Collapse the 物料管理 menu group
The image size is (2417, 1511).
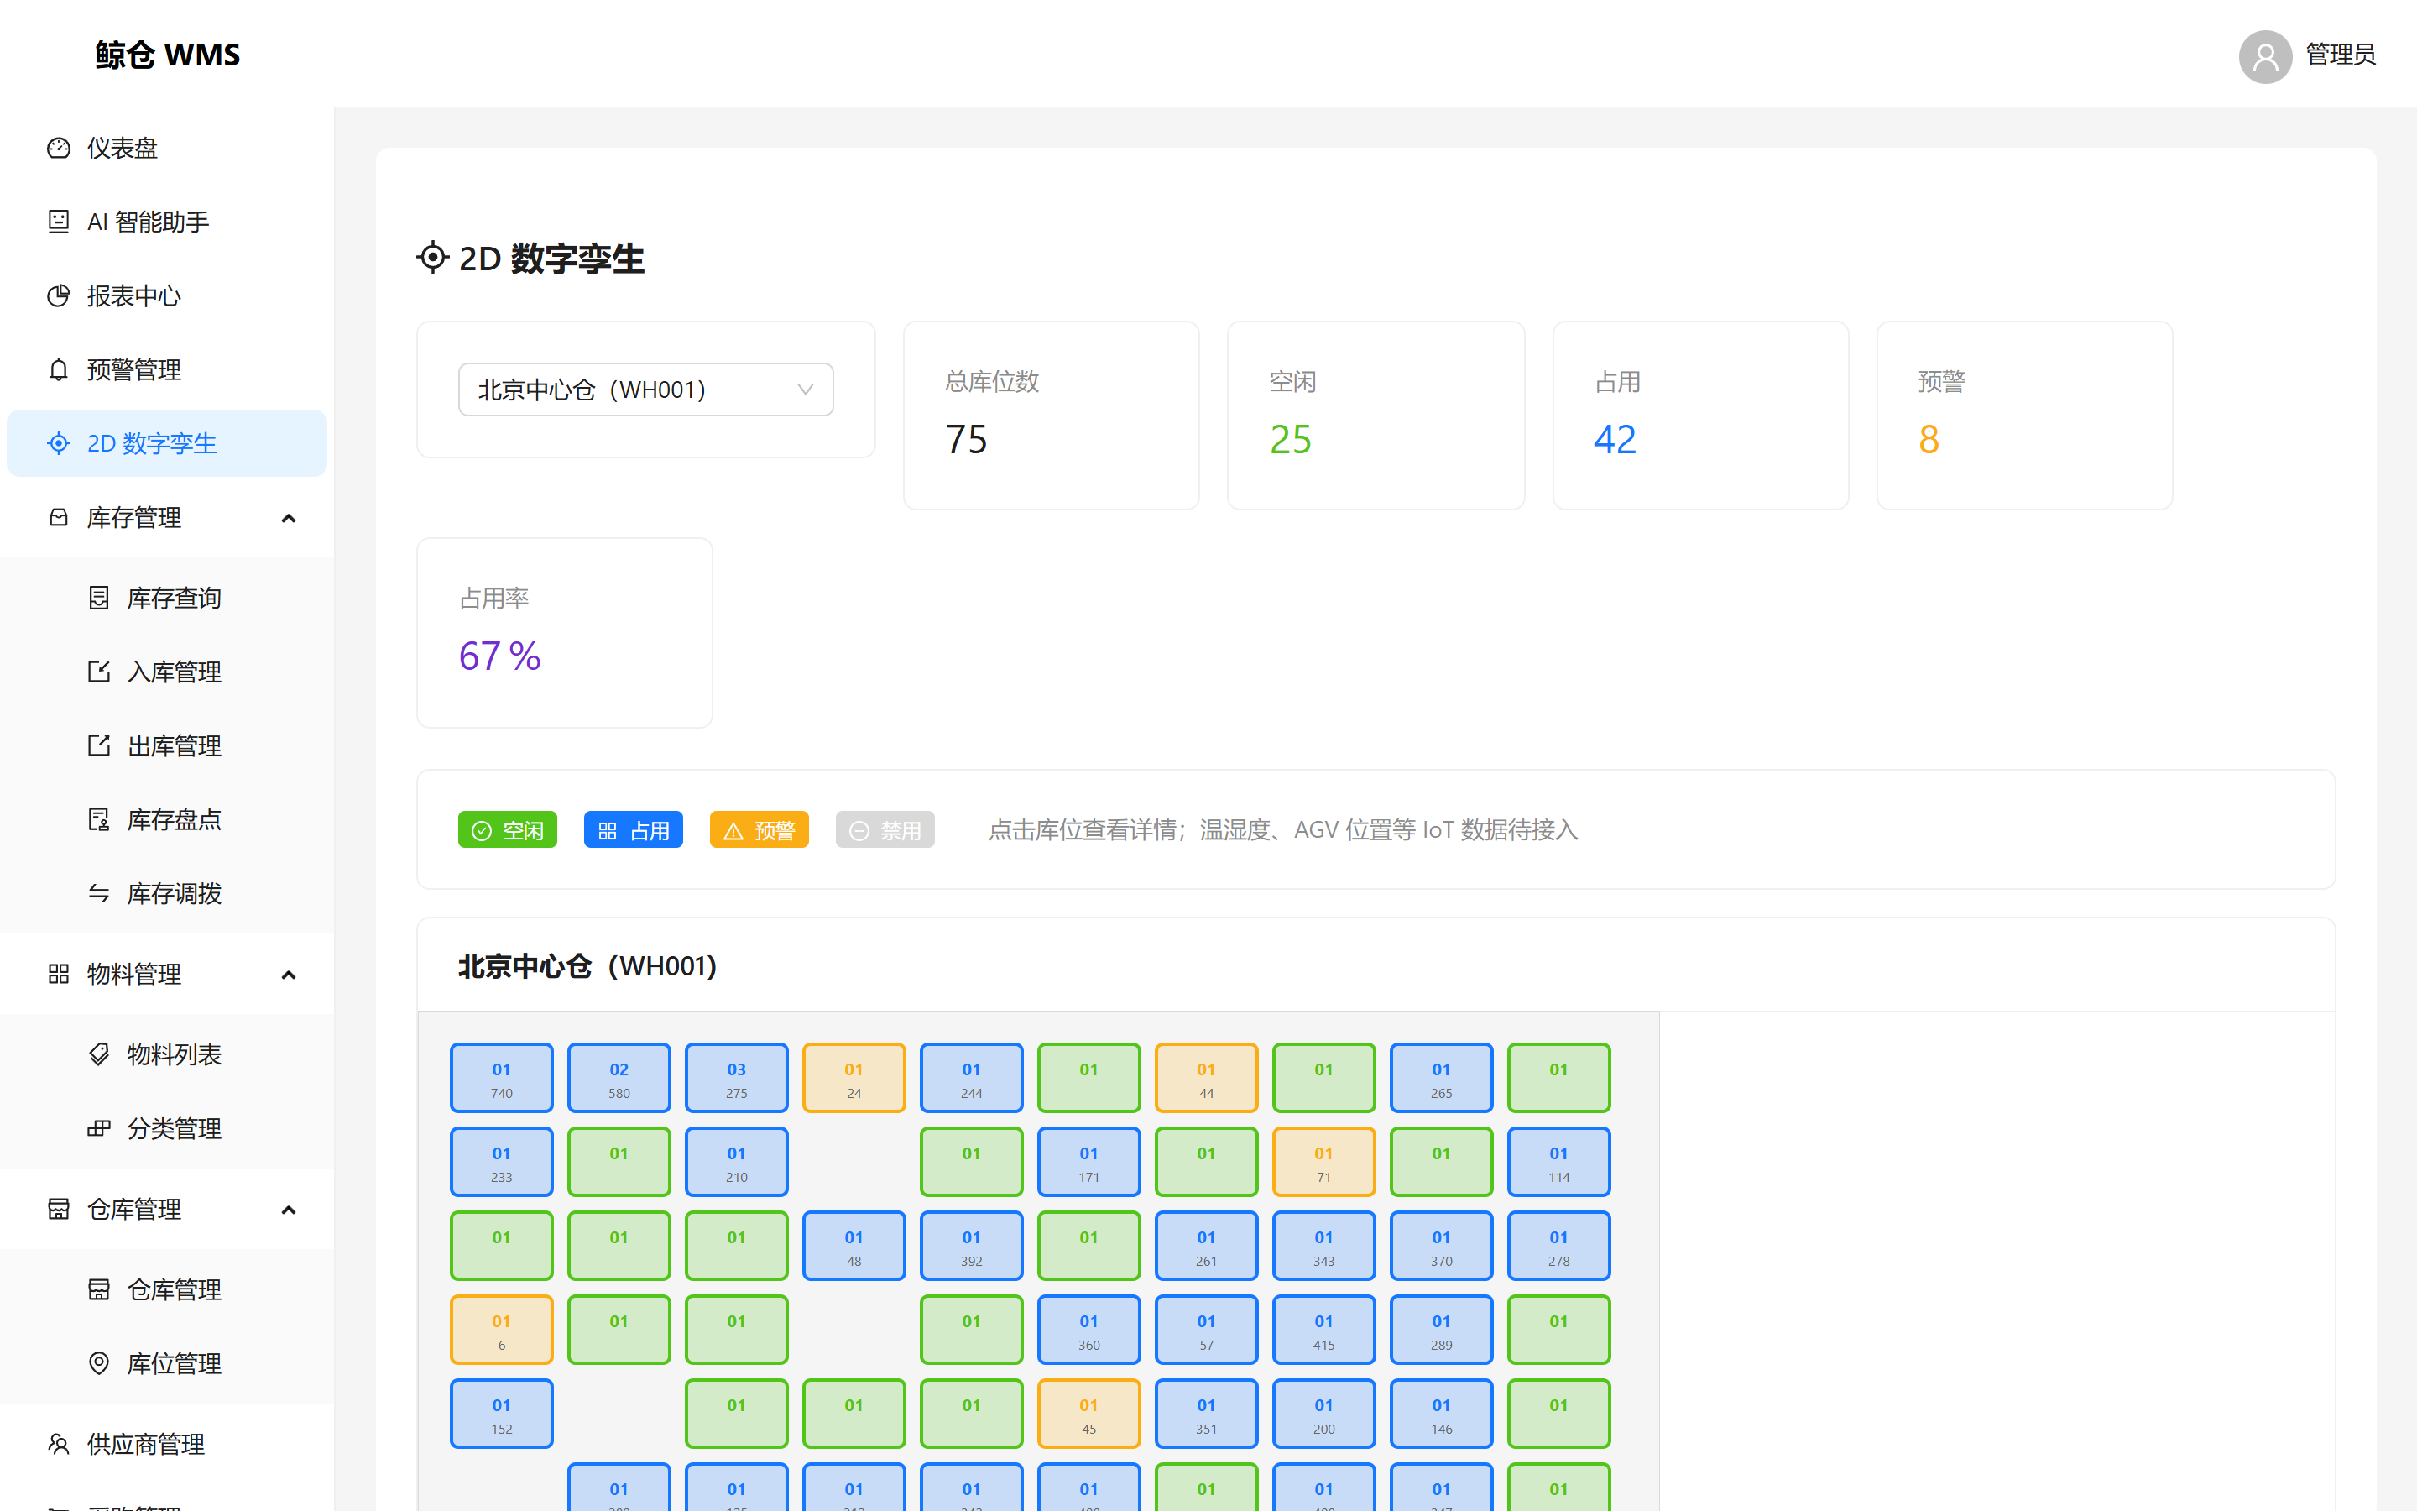click(x=289, y=975)
